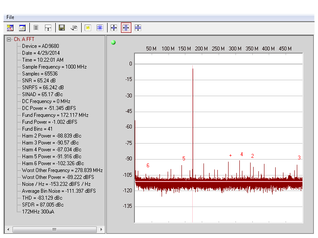The height and width of the screenshot is (238, 318).
Task: Click the yellow star marker icon
Action: (x=88, y=28)
